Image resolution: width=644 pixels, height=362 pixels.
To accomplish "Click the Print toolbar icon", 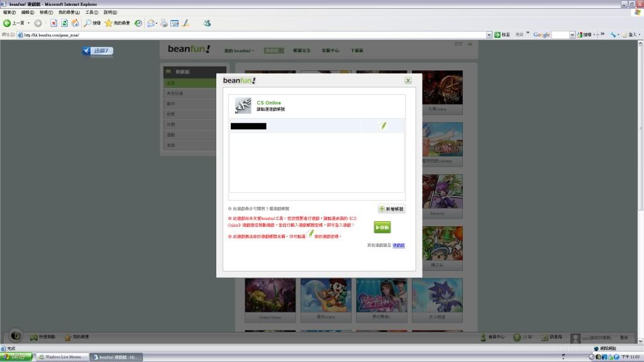I will click(164, 23).
